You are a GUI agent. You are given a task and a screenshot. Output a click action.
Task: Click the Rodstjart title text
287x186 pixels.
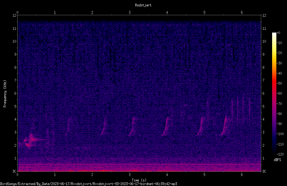pyautogui.click(x=143, y=5)
